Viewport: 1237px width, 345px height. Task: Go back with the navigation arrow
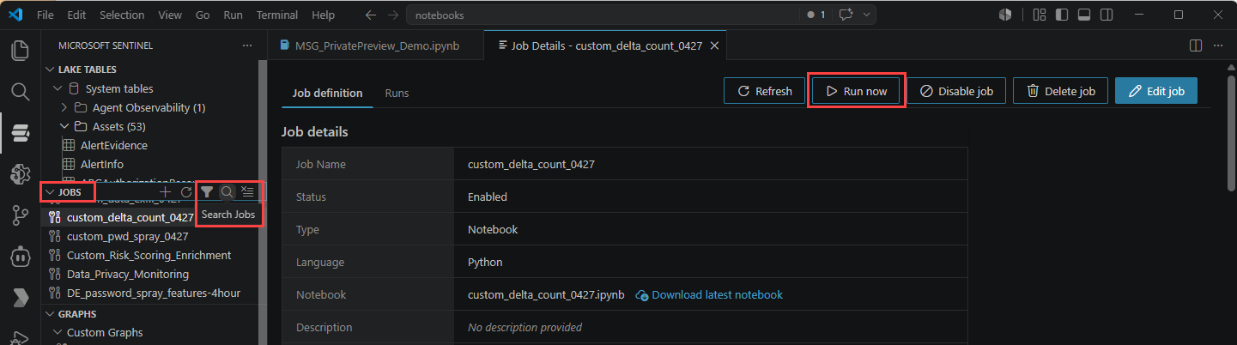tap(370, 15)
